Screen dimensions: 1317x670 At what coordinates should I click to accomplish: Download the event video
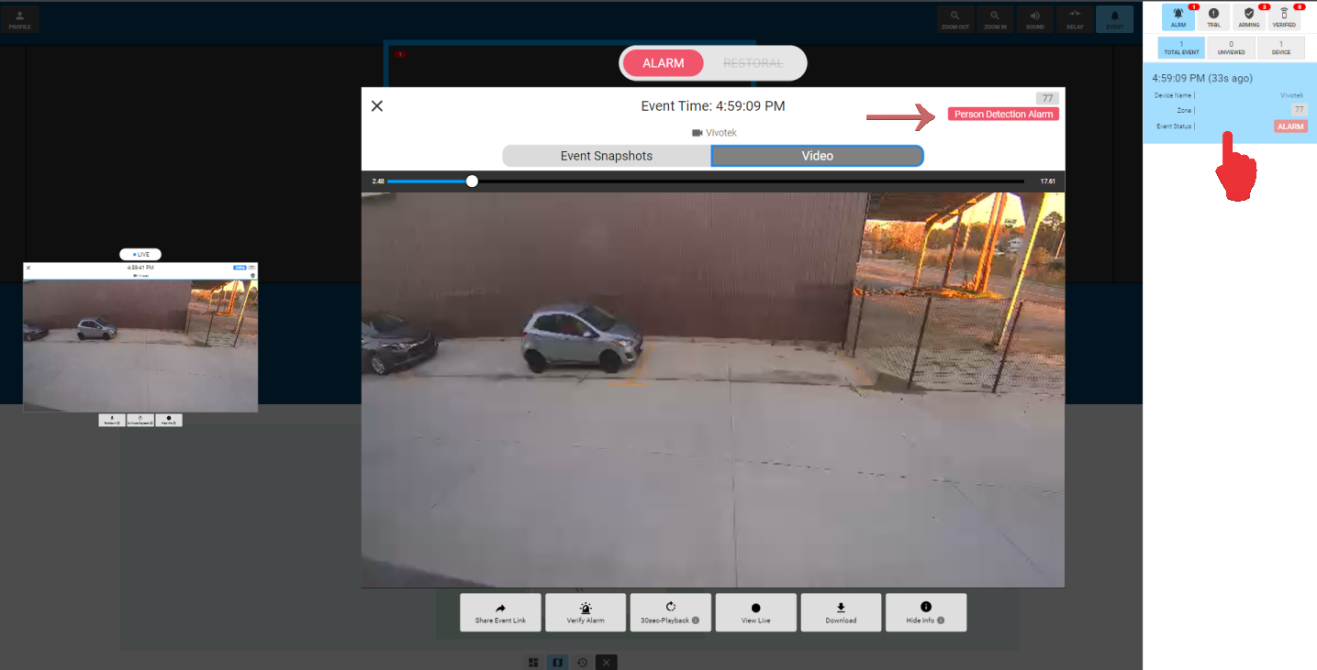(x=841, y=612)
